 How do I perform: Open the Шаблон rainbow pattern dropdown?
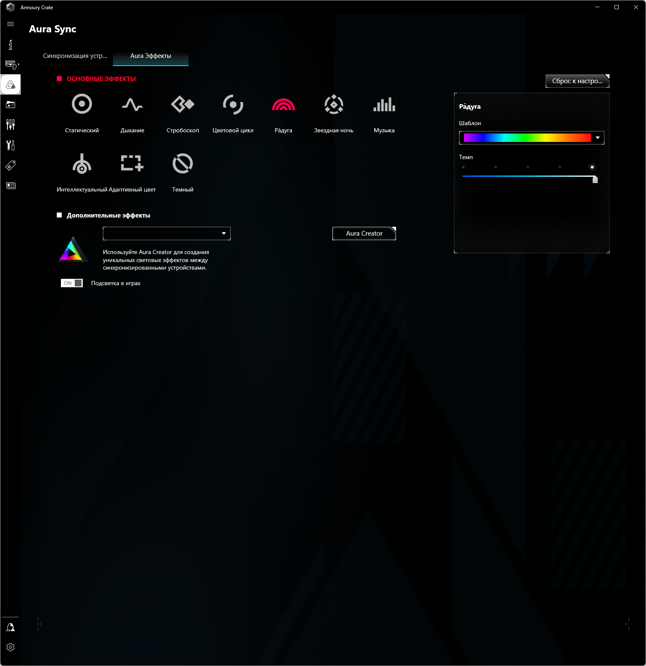click(x=532, y=138)
